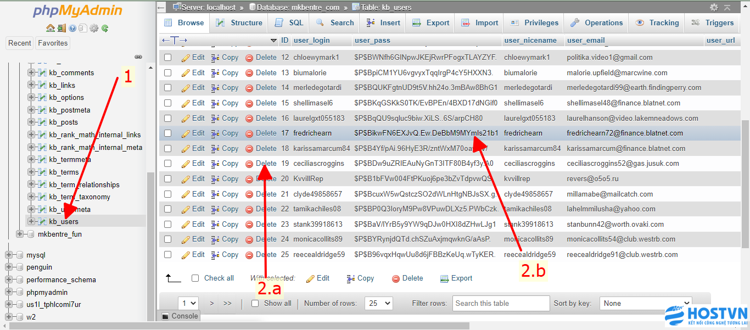The image size is (750, 330).
Task: Click the page settings gear top right
Action: coord(714,7)
